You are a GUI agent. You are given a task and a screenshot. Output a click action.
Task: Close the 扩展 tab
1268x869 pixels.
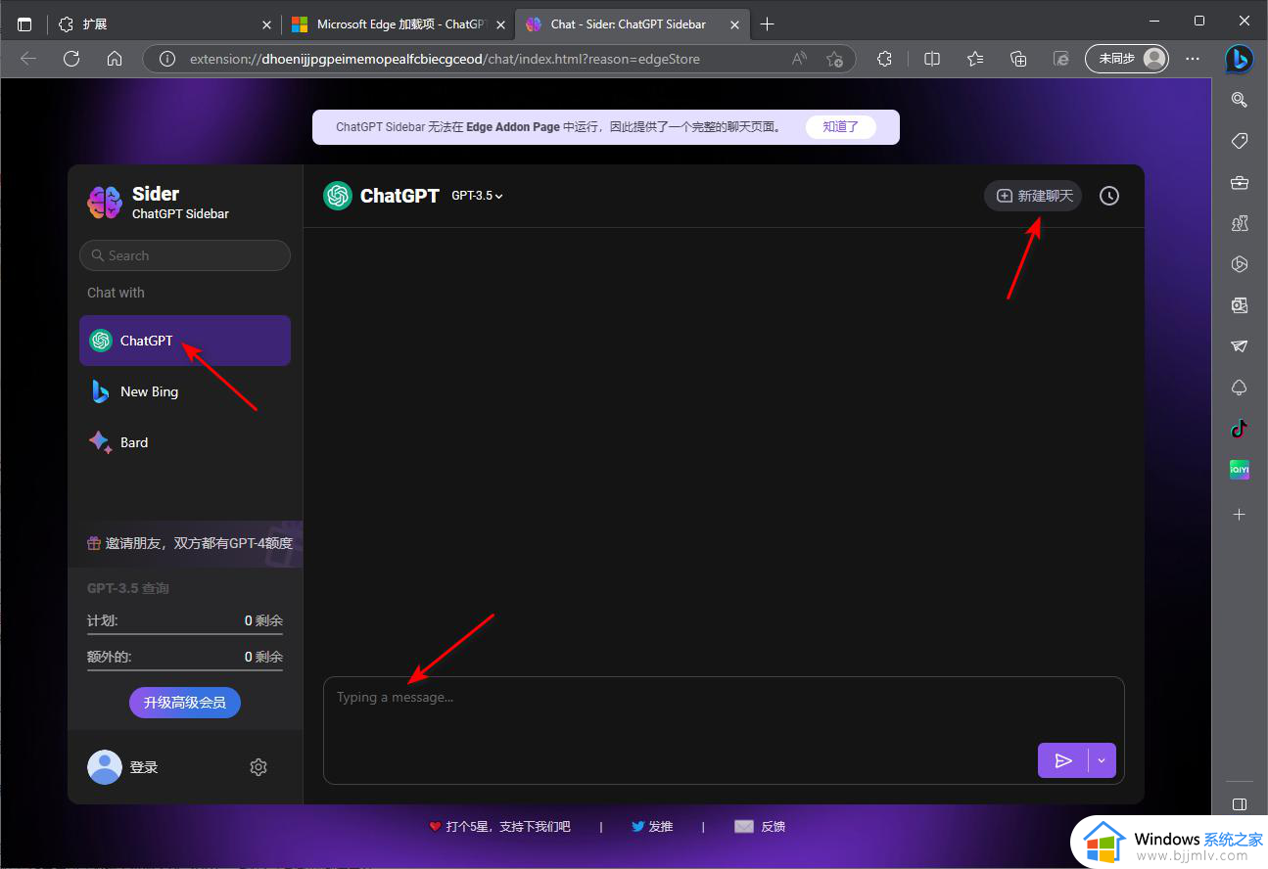pos(266,24)
